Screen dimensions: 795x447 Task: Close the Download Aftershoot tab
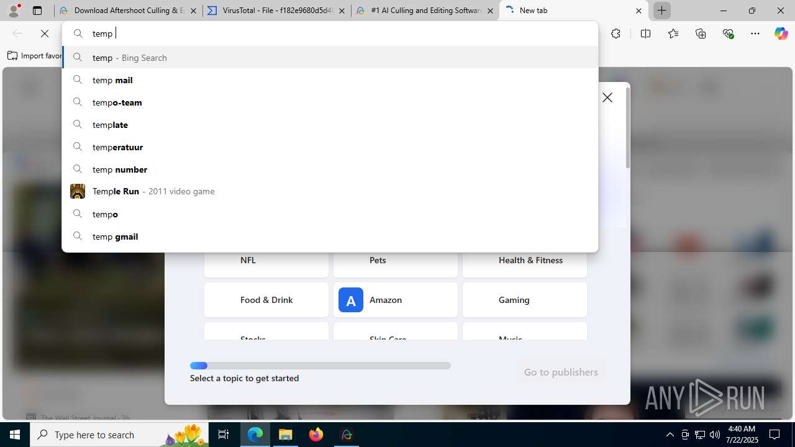193,11
